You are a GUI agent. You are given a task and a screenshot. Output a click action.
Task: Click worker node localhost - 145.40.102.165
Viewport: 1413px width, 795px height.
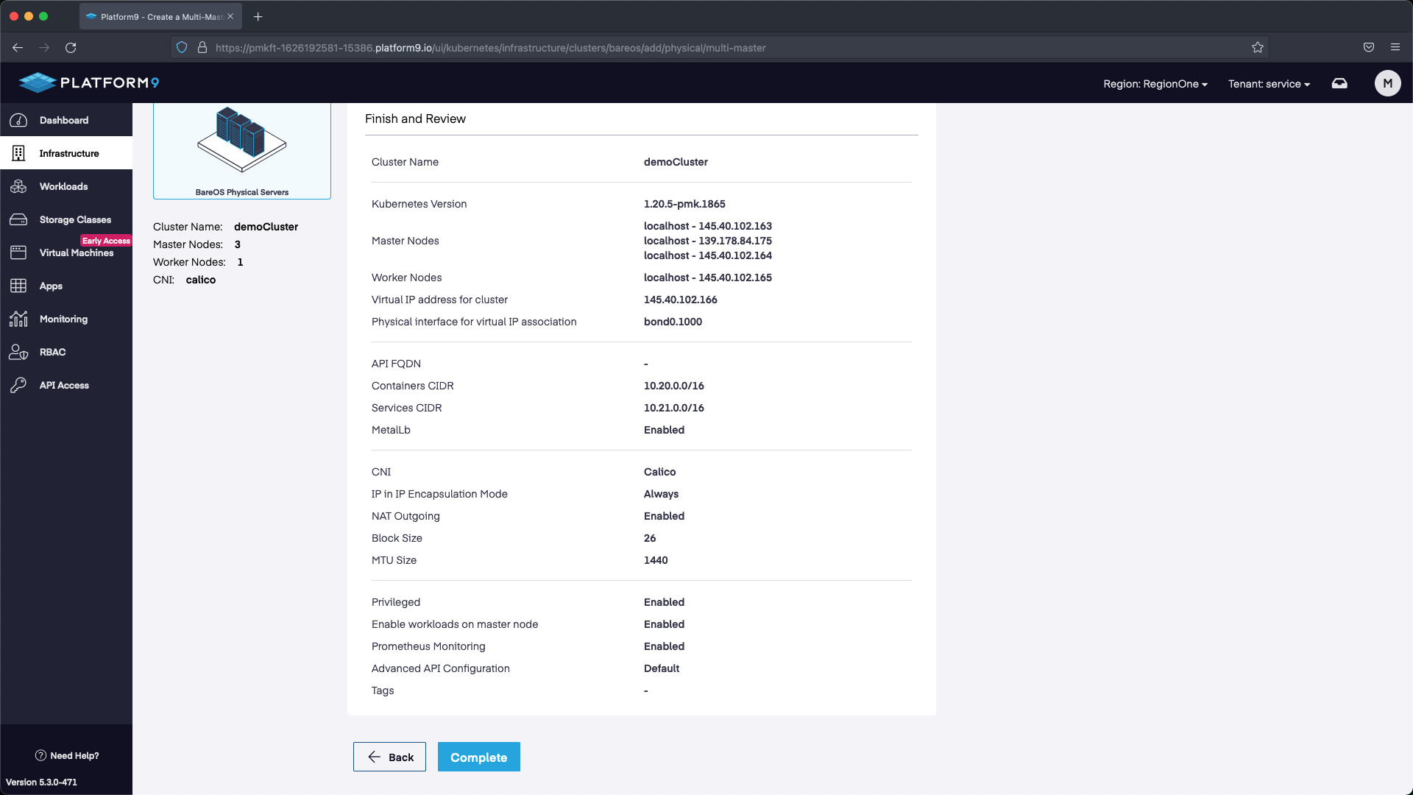click(x=708, y=278)
